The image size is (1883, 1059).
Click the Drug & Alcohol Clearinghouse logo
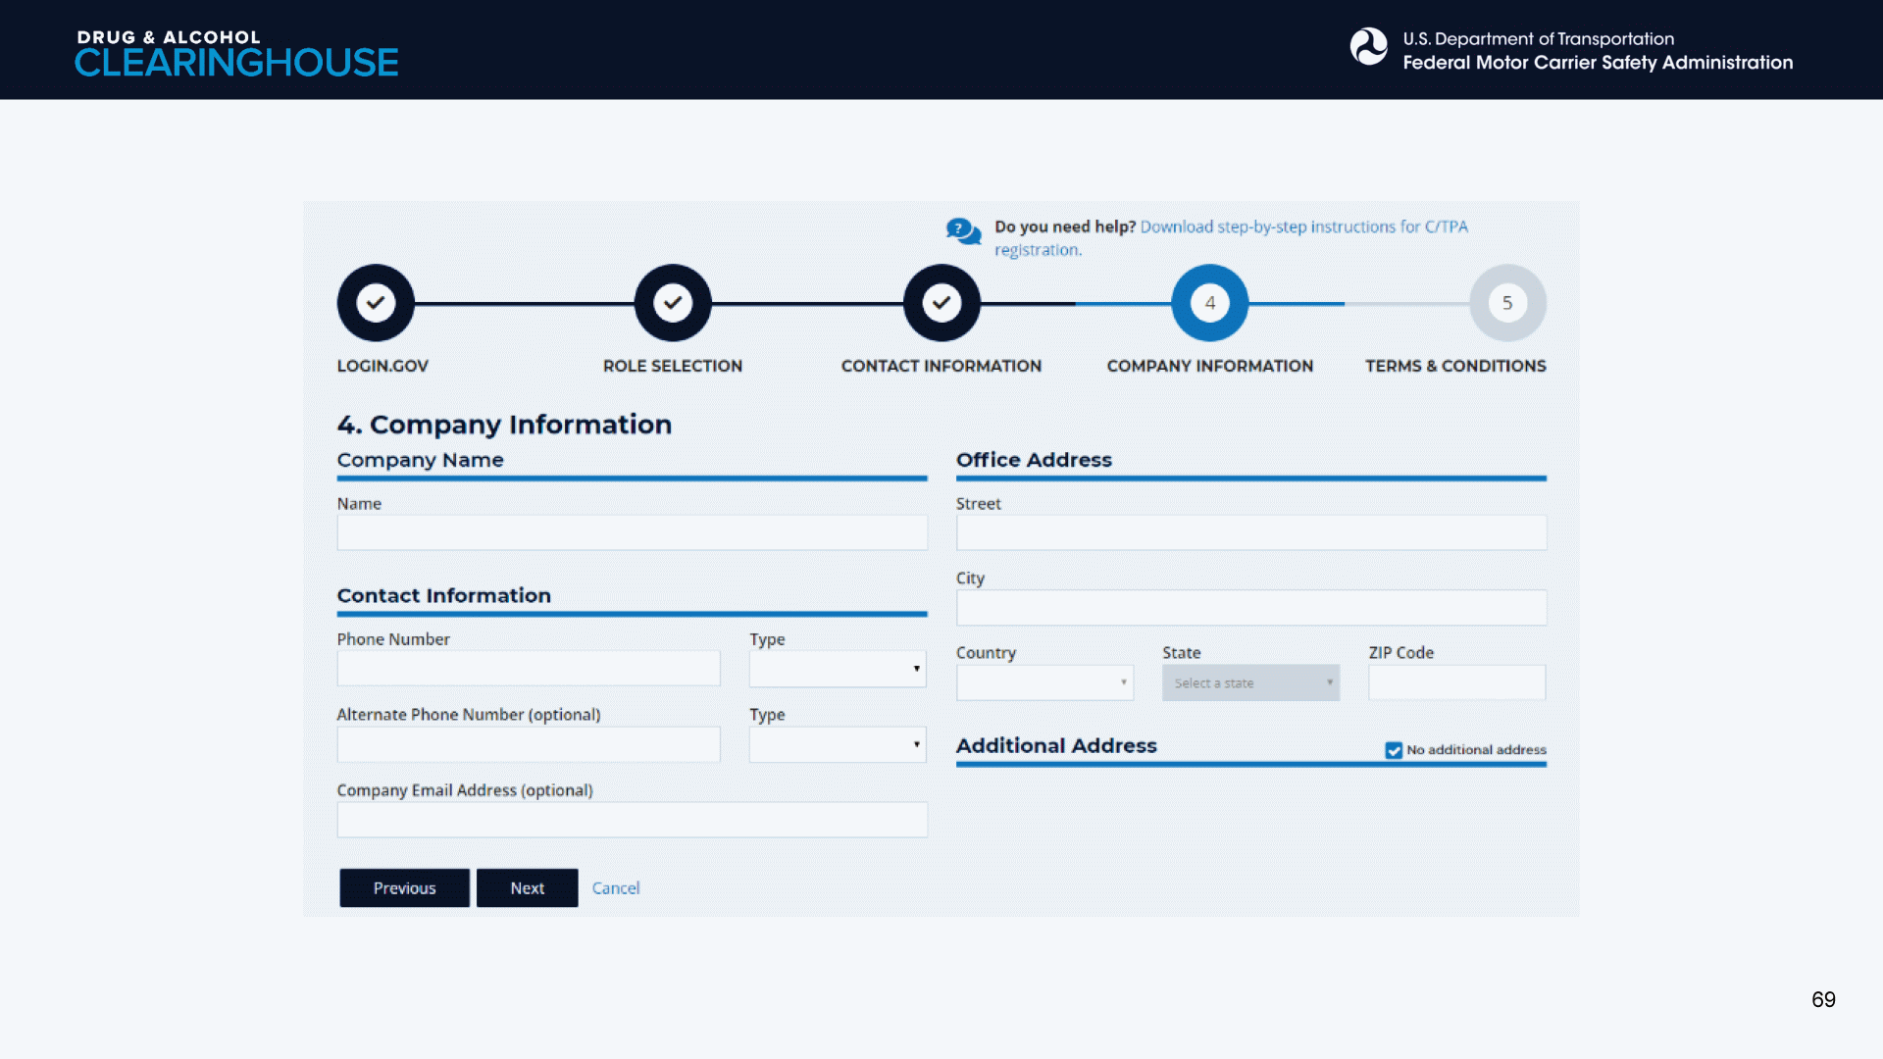[236, 53]
